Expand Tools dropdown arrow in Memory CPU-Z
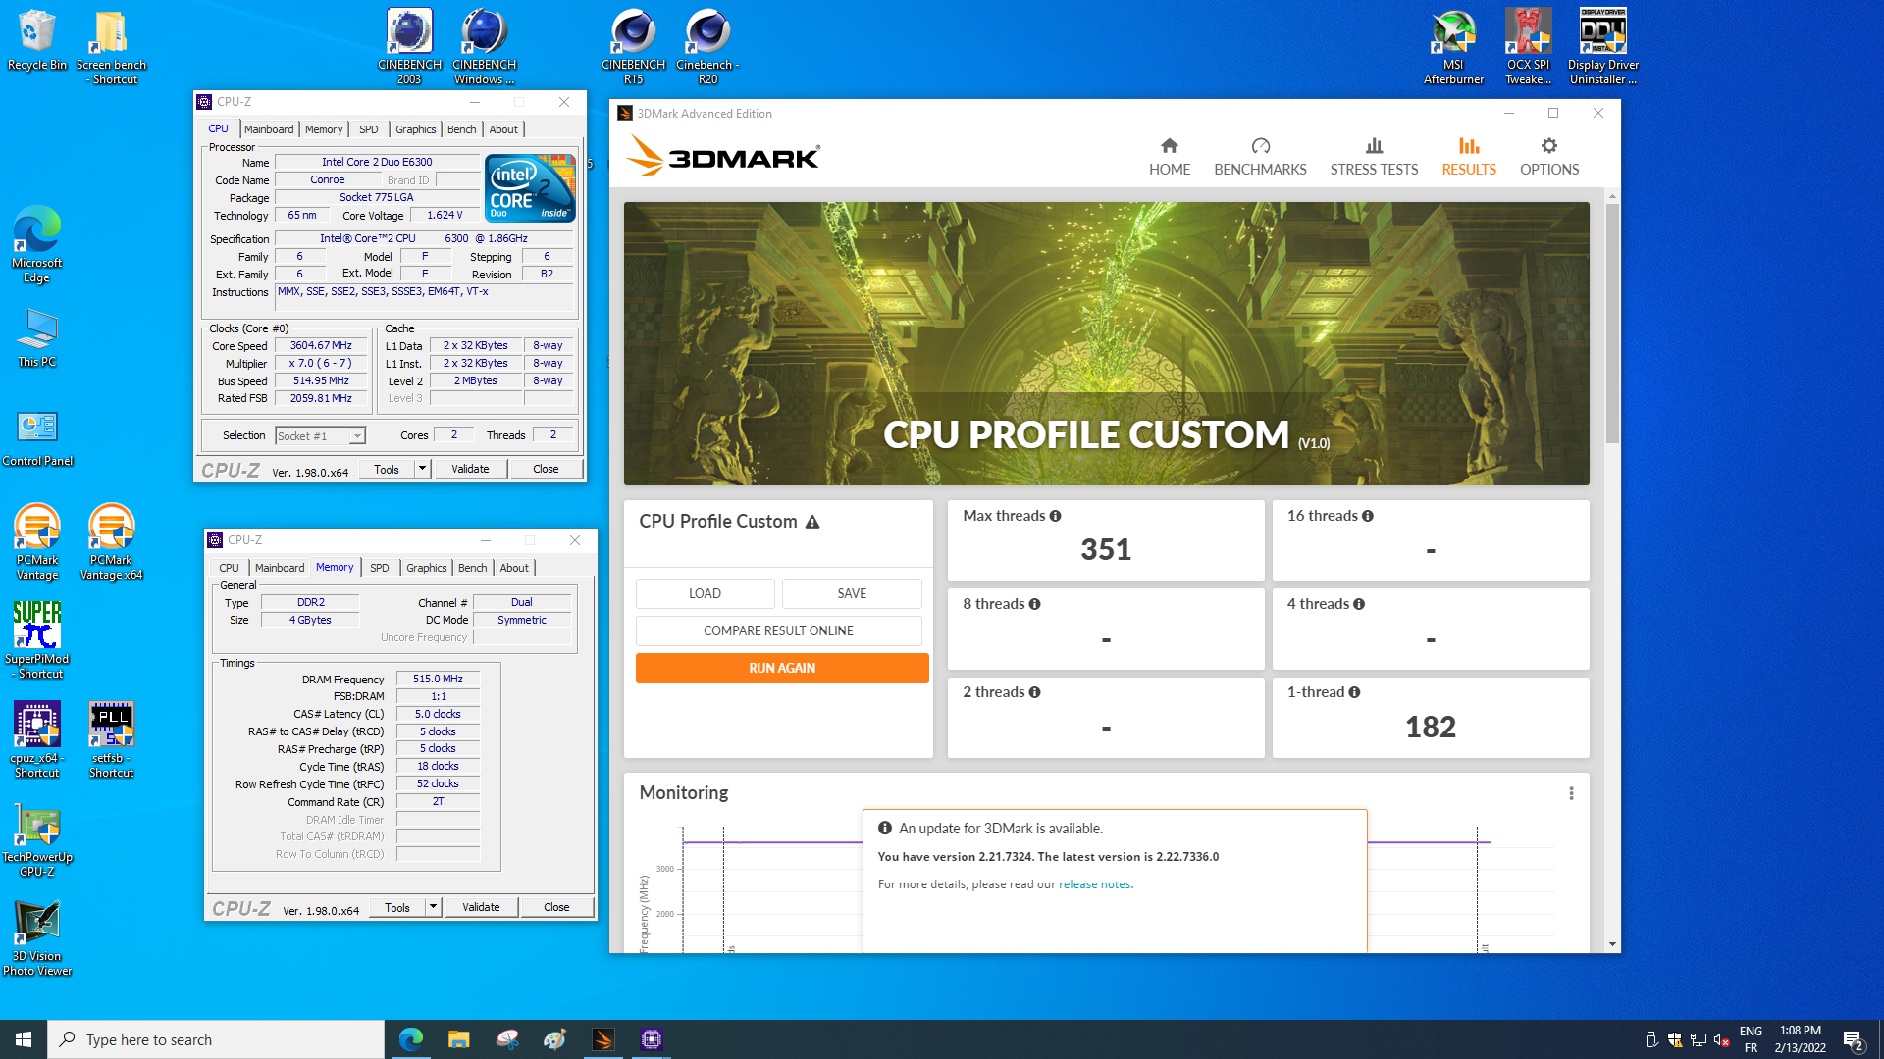Screen dimensions: 1884x1059 433,907
